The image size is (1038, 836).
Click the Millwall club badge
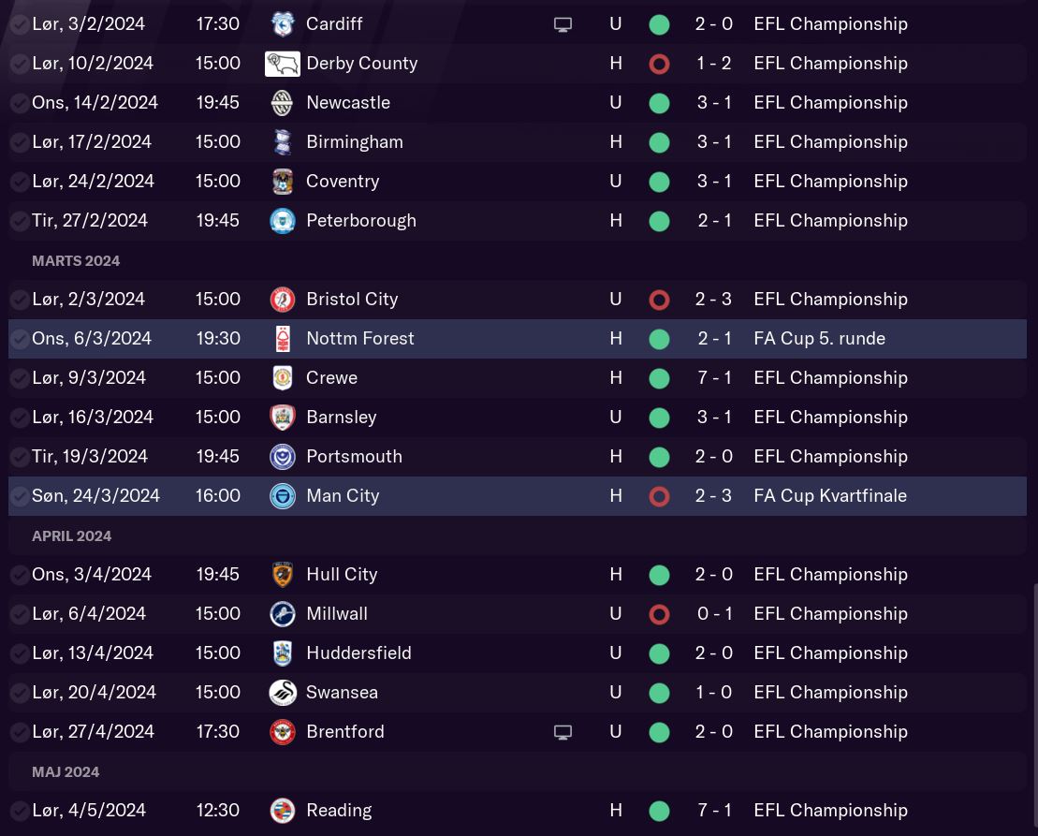pos(282,614)
